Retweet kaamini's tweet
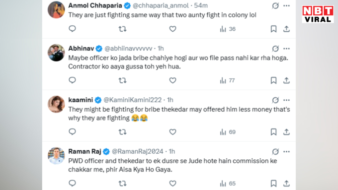Image resolution: width=338 pixels, height=190 pixels. pos(122,132)
